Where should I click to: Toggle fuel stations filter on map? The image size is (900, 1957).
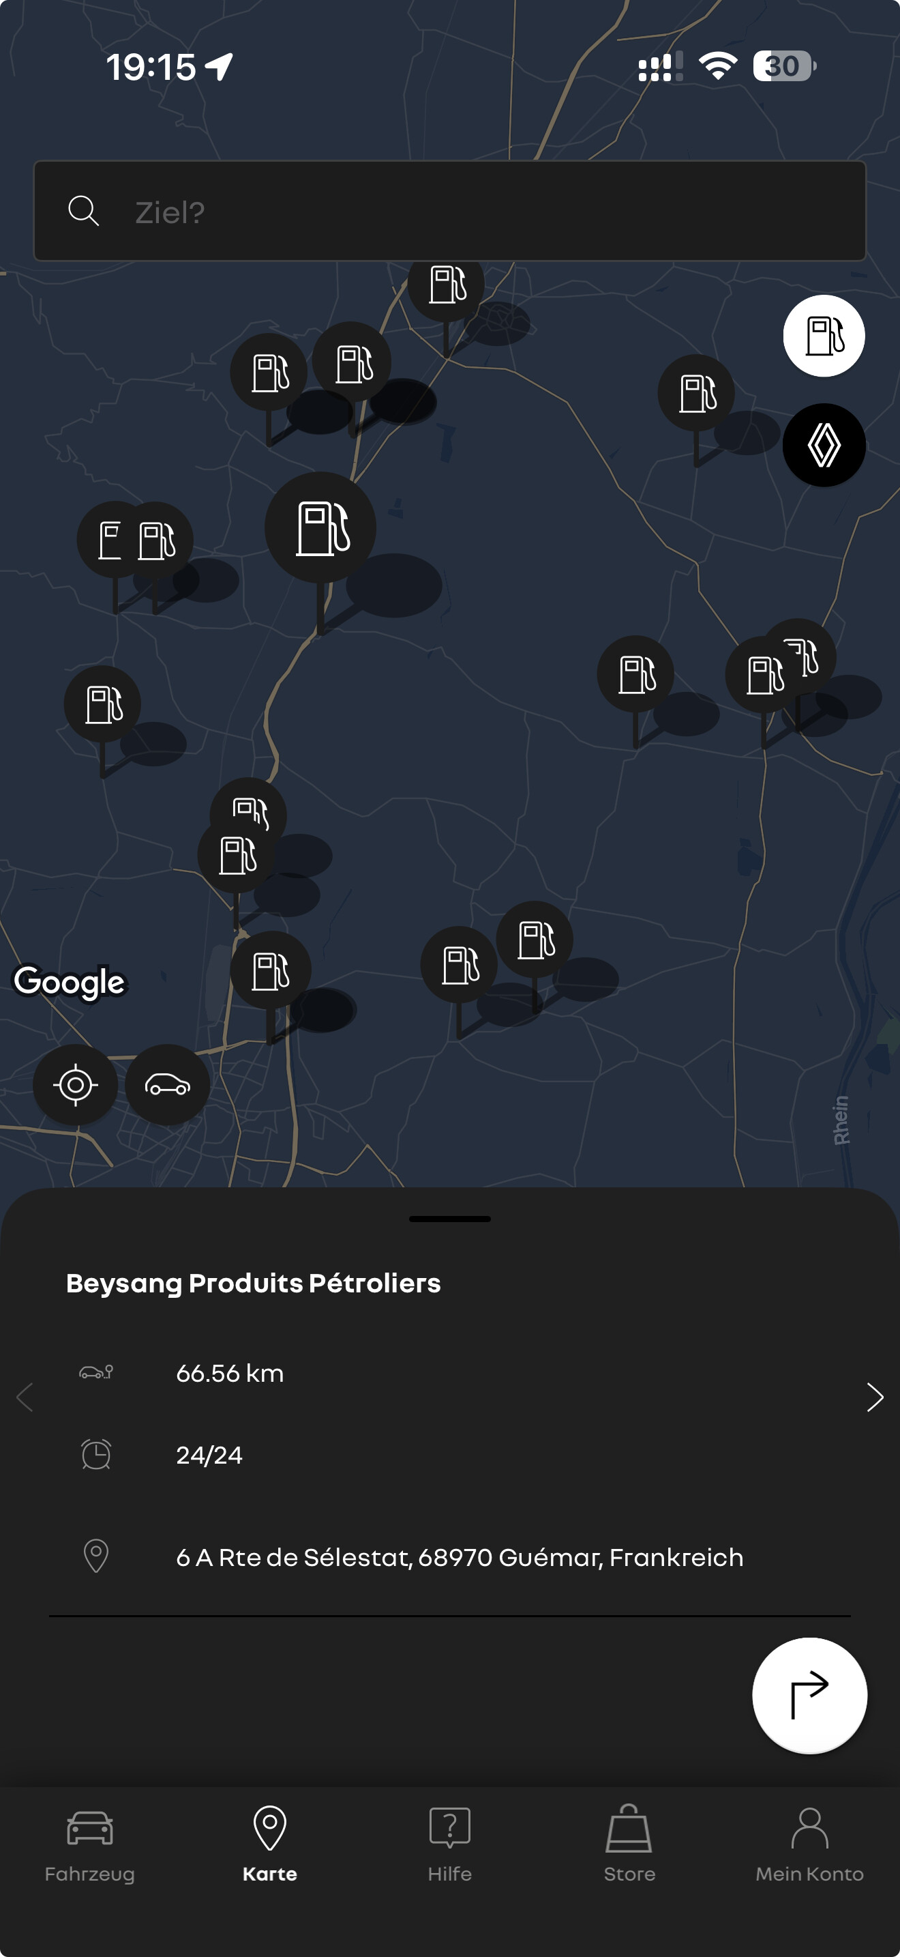[824, 336]
